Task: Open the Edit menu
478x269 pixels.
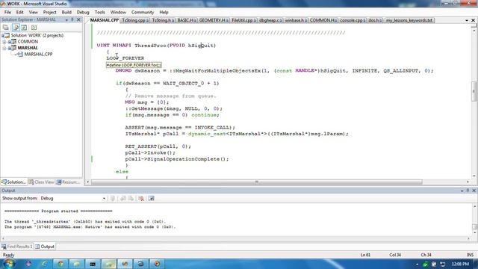Action: pyautogui.click(x=20, y=12)
